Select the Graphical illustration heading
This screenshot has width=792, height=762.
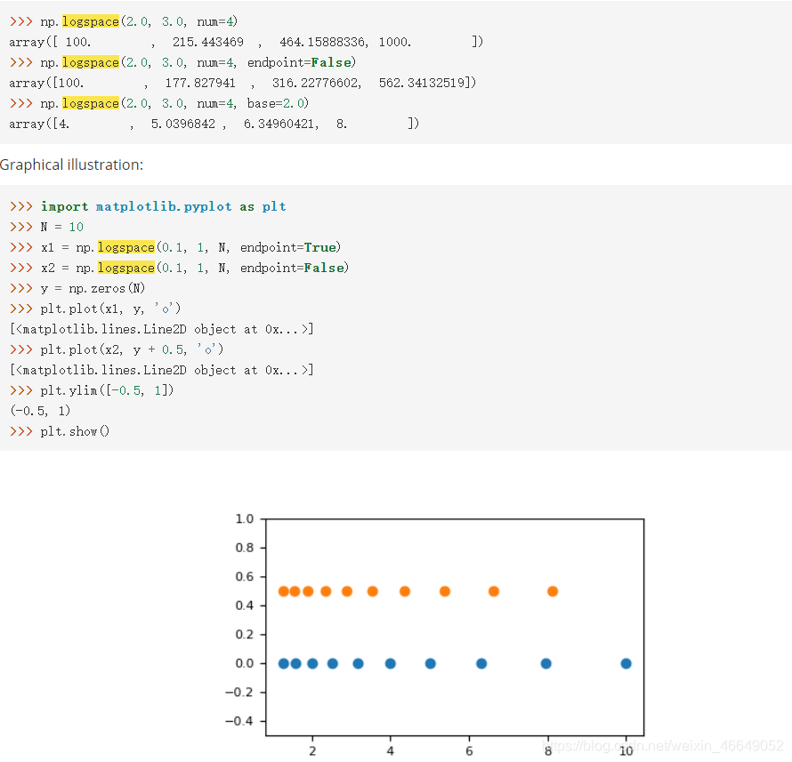71,164
